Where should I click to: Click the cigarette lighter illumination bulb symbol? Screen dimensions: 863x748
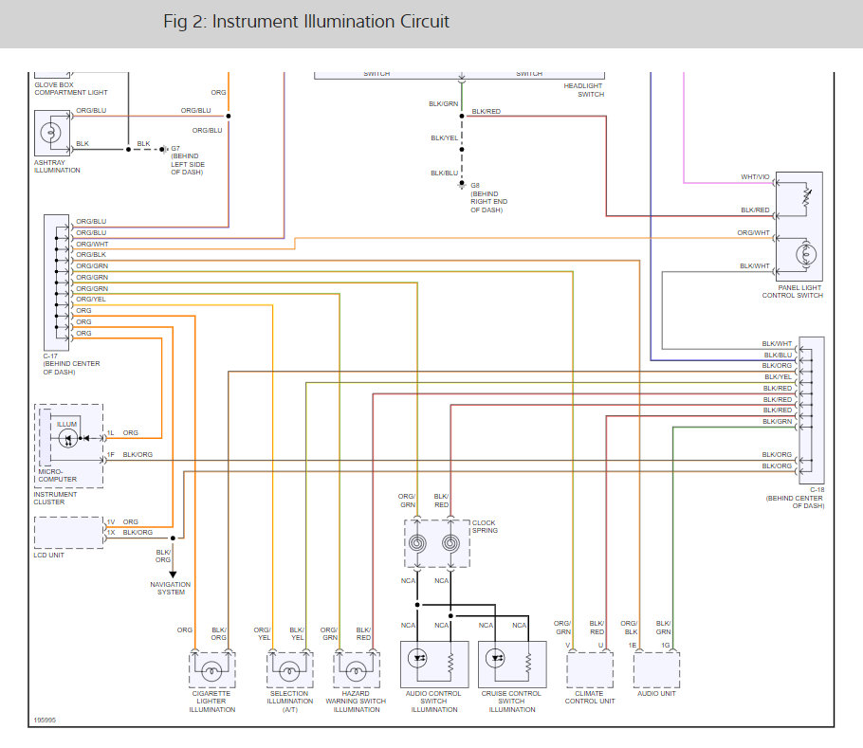pyautogui.click(x=212, y=670)
